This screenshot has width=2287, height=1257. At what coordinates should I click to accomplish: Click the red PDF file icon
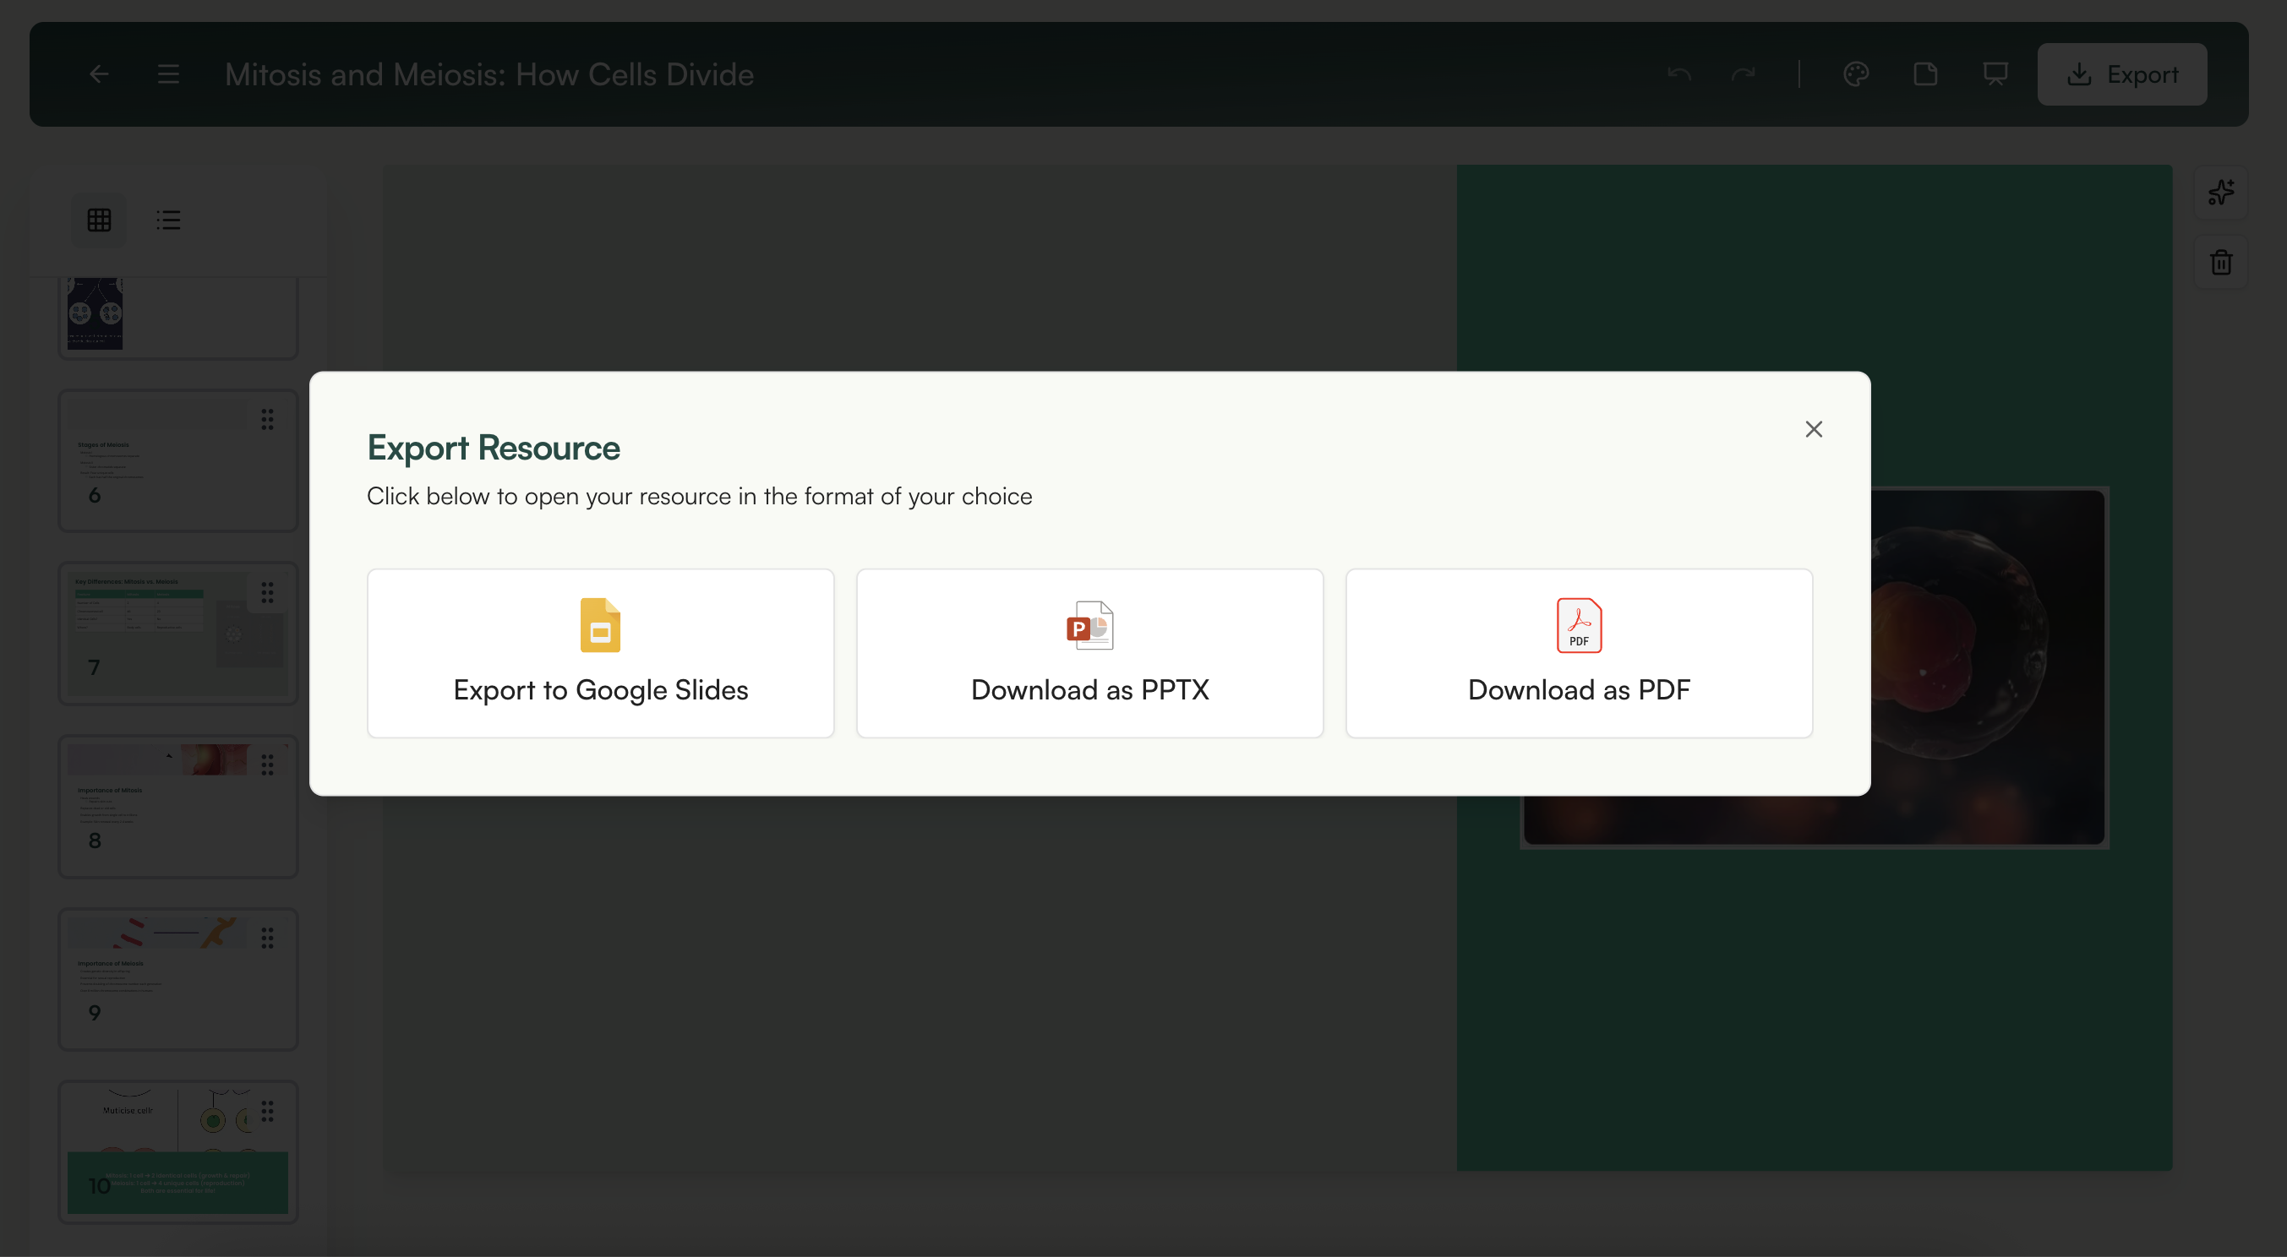pos(1580,625)
